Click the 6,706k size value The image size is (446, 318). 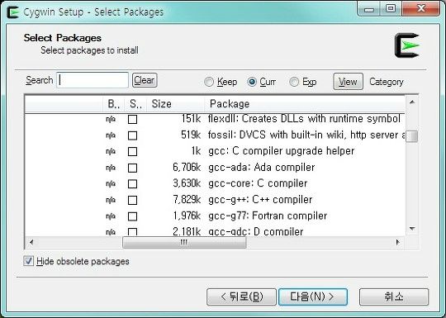coord(187,167)
